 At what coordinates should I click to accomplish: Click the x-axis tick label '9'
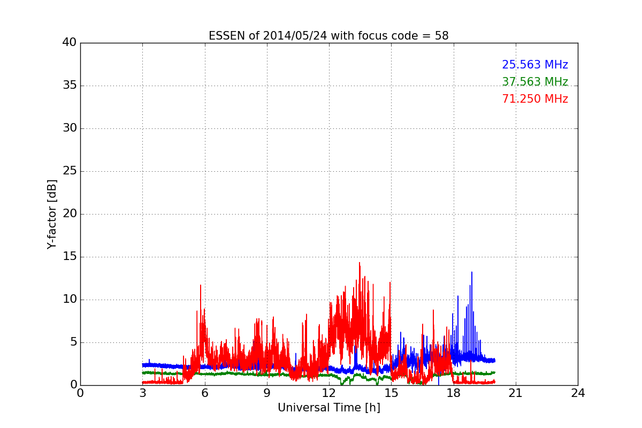267,393
